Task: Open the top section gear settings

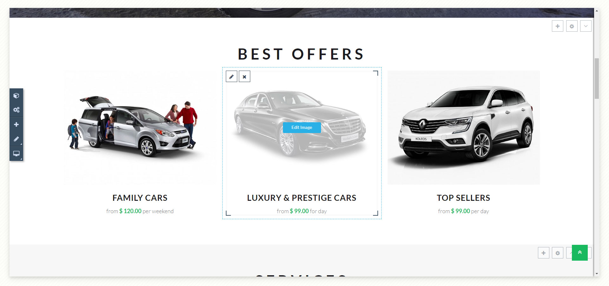Action: [572, 26]
